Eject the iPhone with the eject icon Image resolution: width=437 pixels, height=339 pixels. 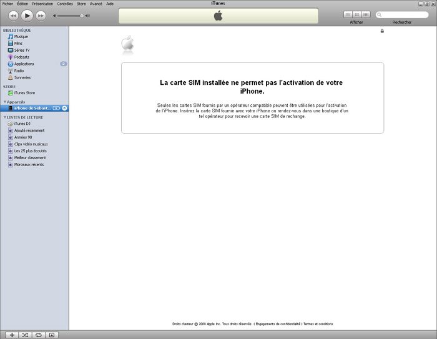click(x=64, y=108)
